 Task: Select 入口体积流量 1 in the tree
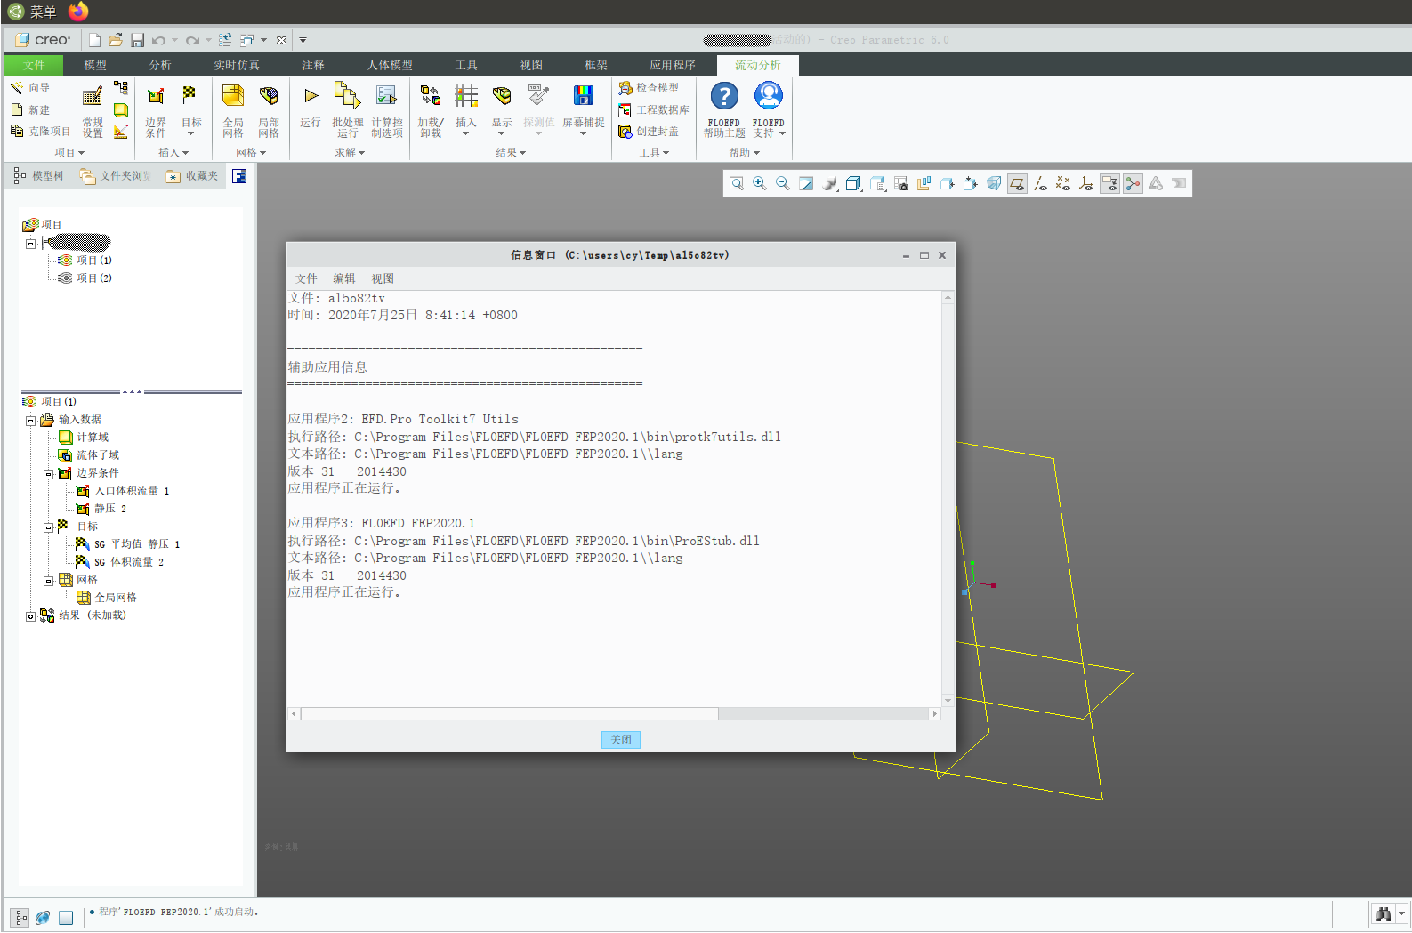click(x=123, y=491)
